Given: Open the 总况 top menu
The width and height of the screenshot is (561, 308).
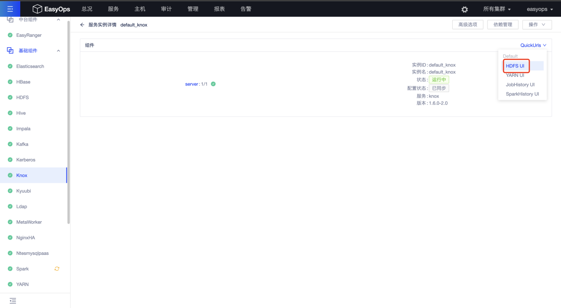Looking at the screenshot, I should [x=87, y=9].
